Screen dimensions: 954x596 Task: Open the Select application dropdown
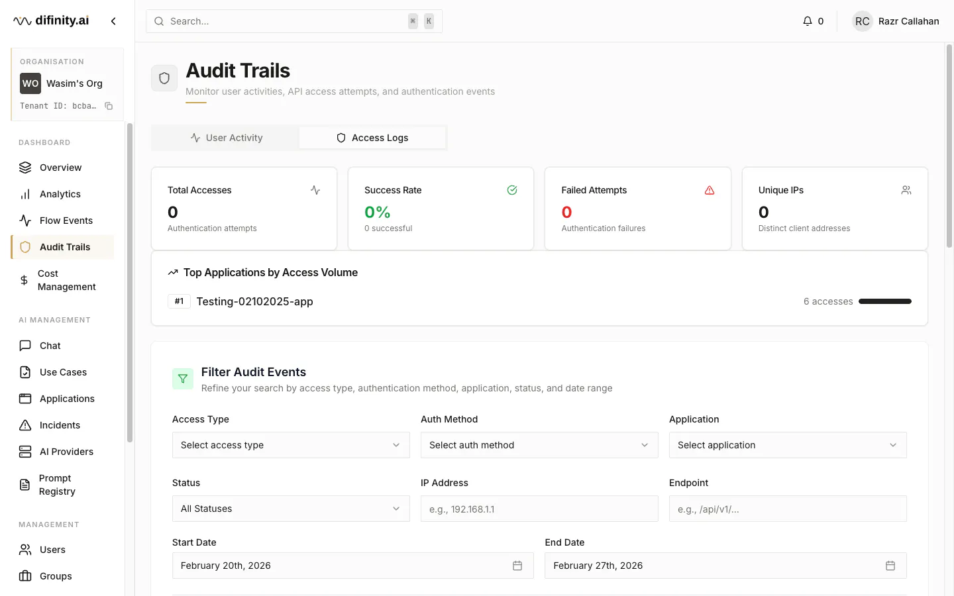click(788, 445)
